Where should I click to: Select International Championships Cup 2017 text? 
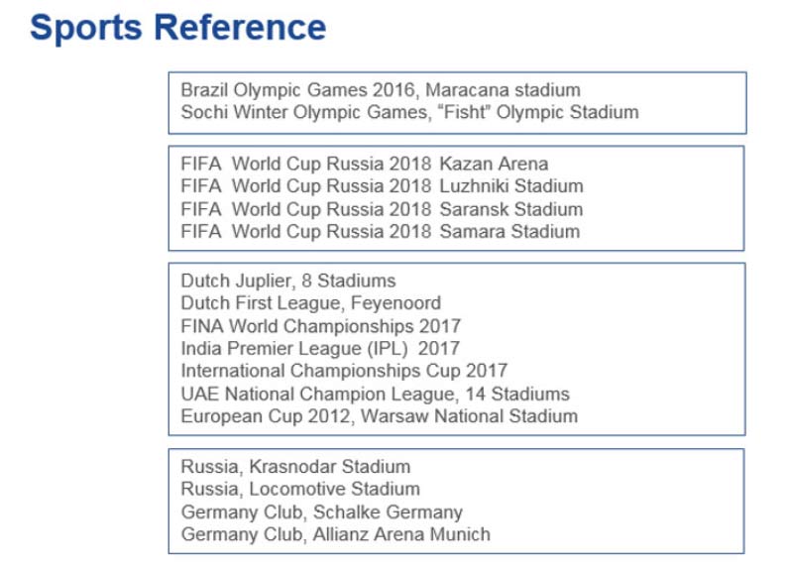click(x=344, y=371)
